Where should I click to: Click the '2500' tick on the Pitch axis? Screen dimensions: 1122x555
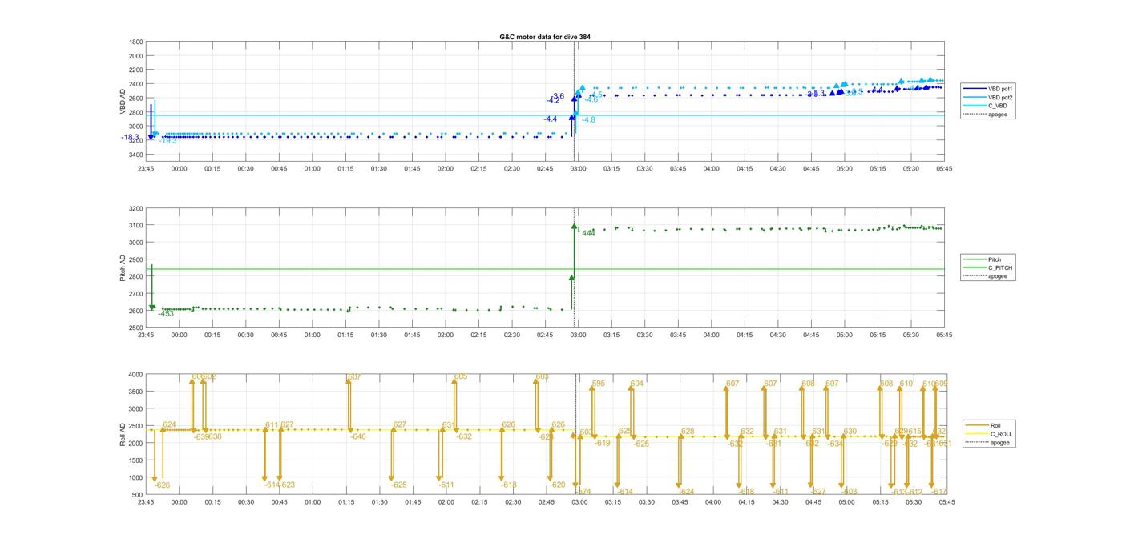[136, 328]
